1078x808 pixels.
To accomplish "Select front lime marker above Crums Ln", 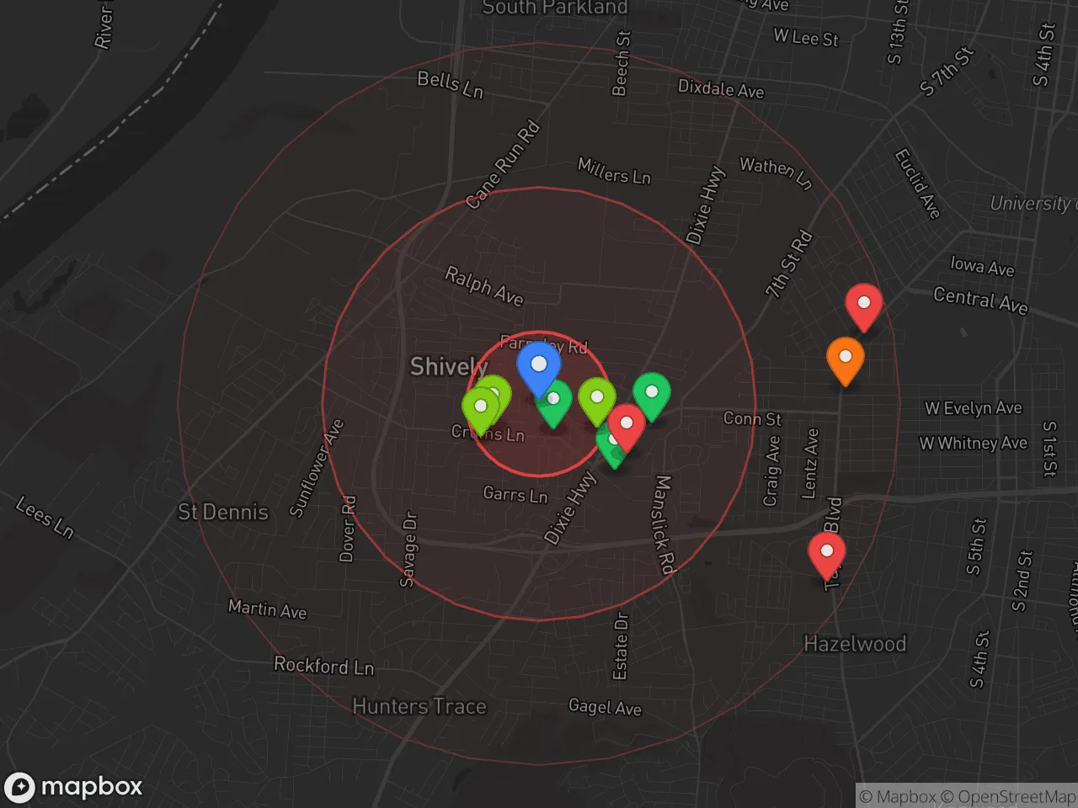I will 480,408.
